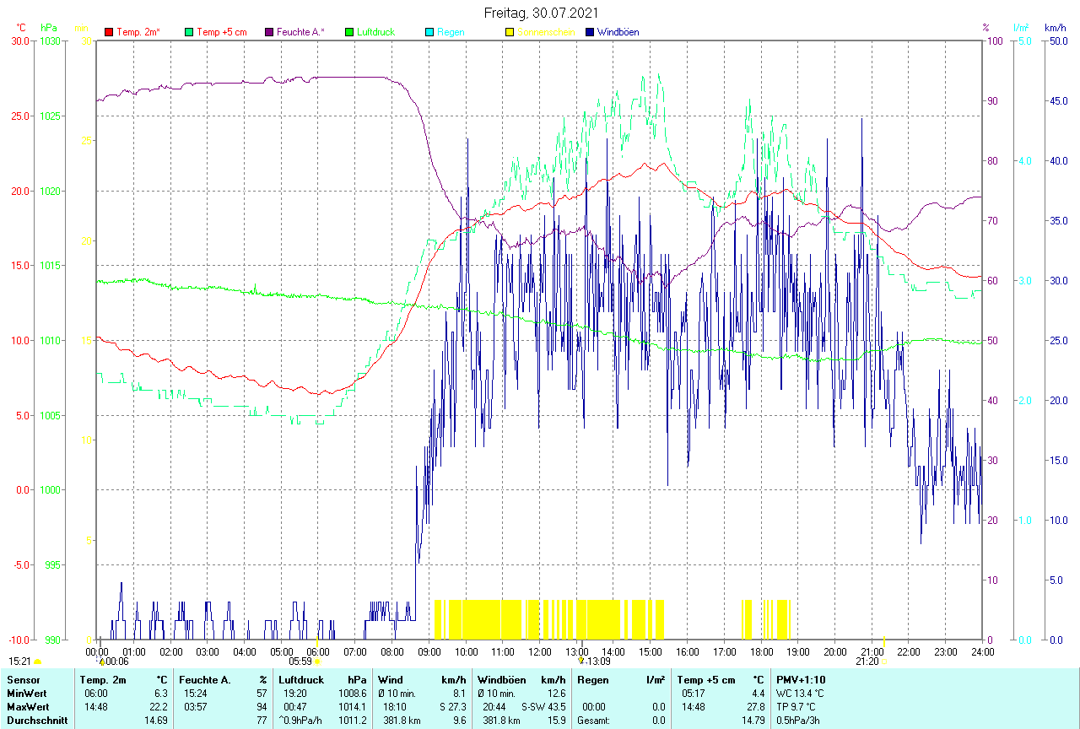Click the km/h axis unit label at top right
The image size is (1080, 729).
tap(1055, 28)
